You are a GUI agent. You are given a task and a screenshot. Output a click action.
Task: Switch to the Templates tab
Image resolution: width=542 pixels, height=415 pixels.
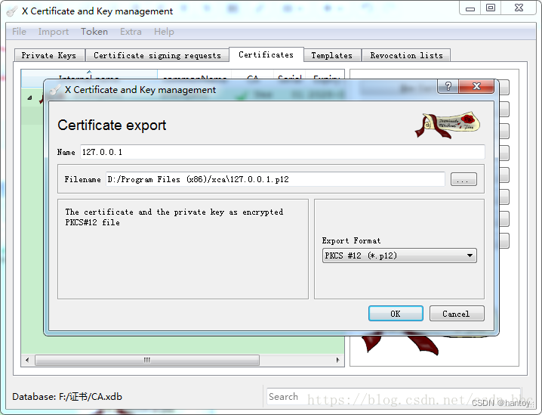pyautogui.click(x=331, y=55)
